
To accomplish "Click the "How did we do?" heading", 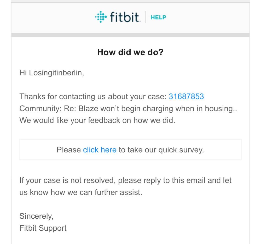I will pyautogui.click(x=130, y=52).
